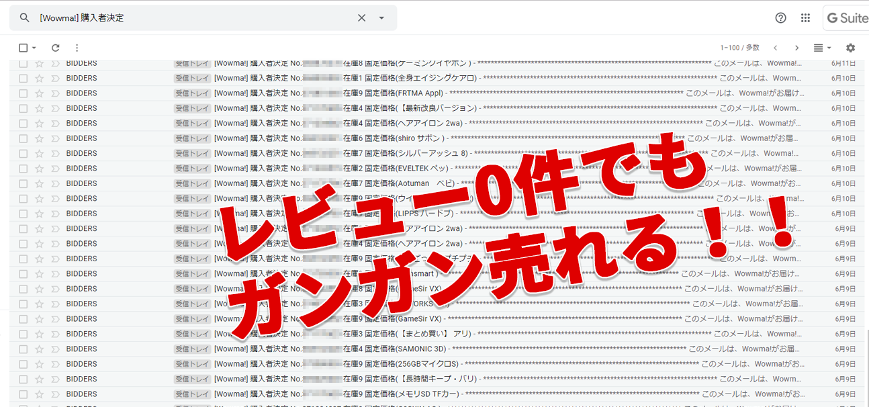Star the 全身エイジングケアロ email
Screen dimensions: 869x407
(39, 78)
